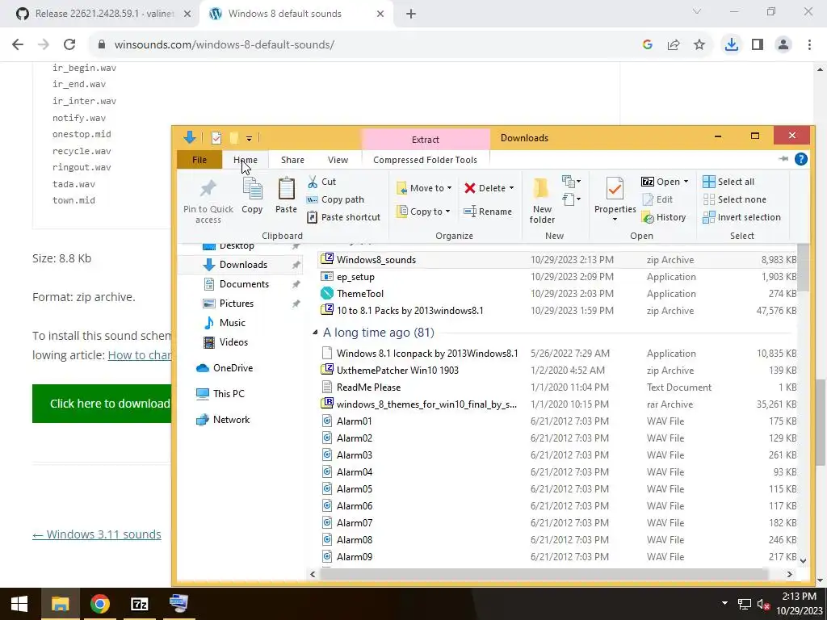
Task: Open Chrome downloads toolbar icon
Action: (731, 45)
